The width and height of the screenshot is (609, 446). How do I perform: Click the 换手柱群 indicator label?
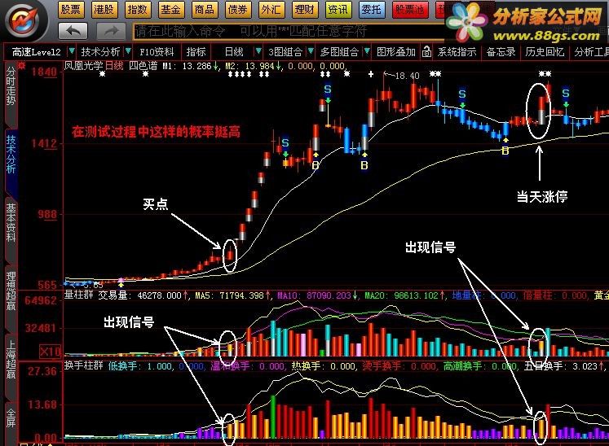pos(83,365)
